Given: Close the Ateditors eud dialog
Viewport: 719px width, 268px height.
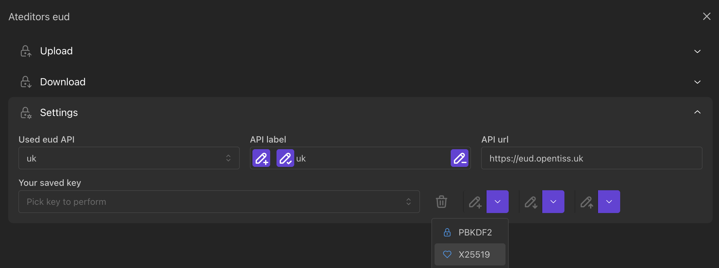Looking at the screenshot, I should [707, 16].
